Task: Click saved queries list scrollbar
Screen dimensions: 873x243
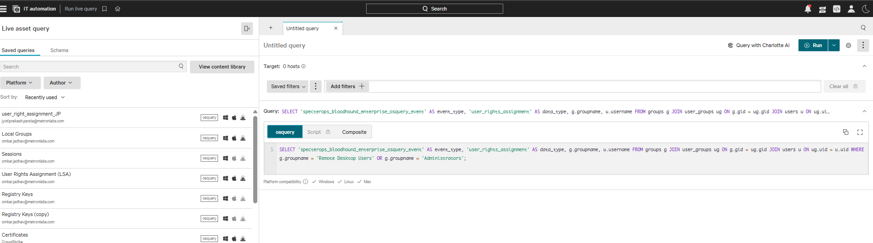Action: 255,160
